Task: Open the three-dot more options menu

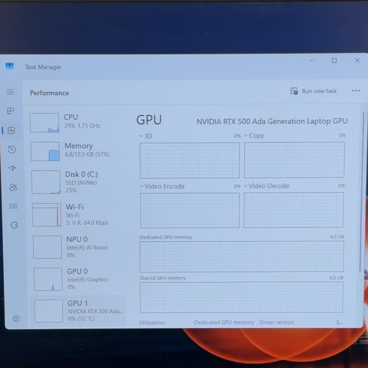Action: click(x=356, y=91)
